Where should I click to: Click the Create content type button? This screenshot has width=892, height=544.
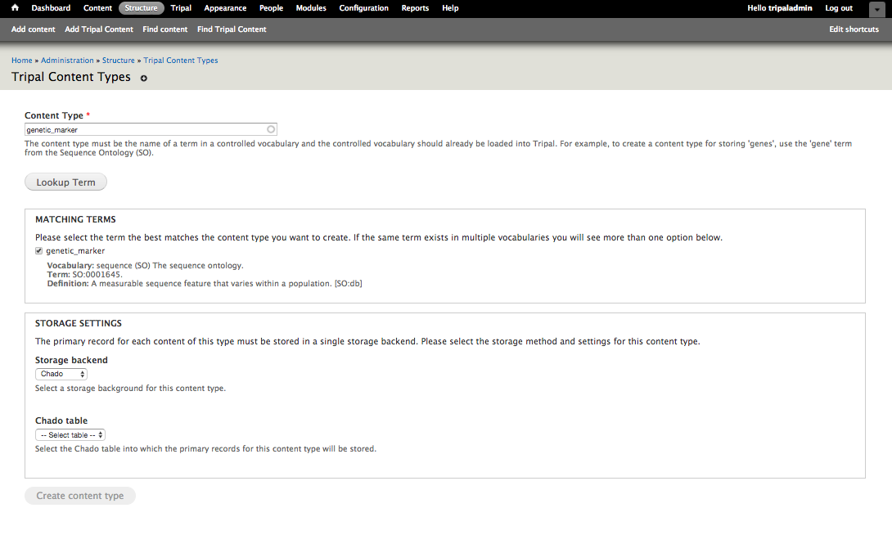pos(80,496)
